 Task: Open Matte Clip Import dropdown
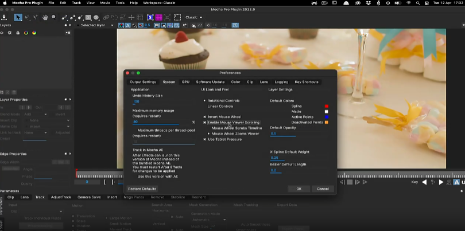48,127
